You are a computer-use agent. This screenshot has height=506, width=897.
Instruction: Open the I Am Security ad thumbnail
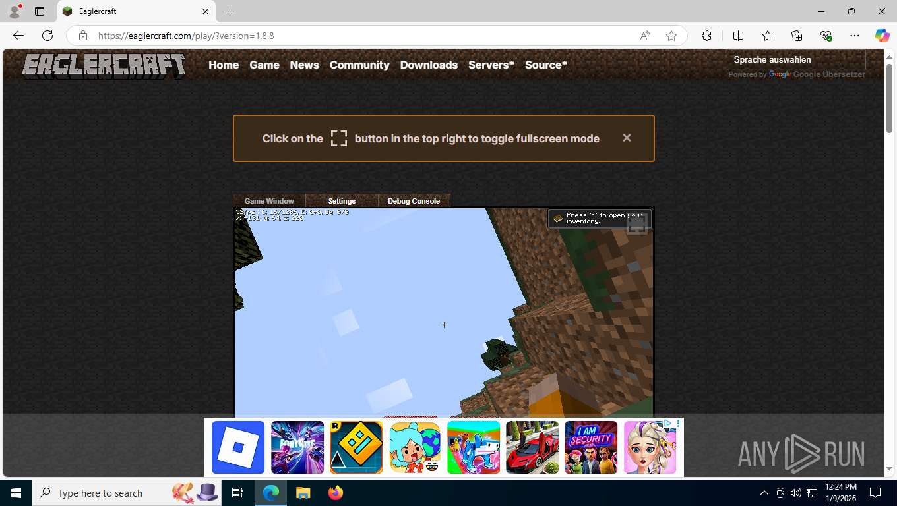pos(591,447)
